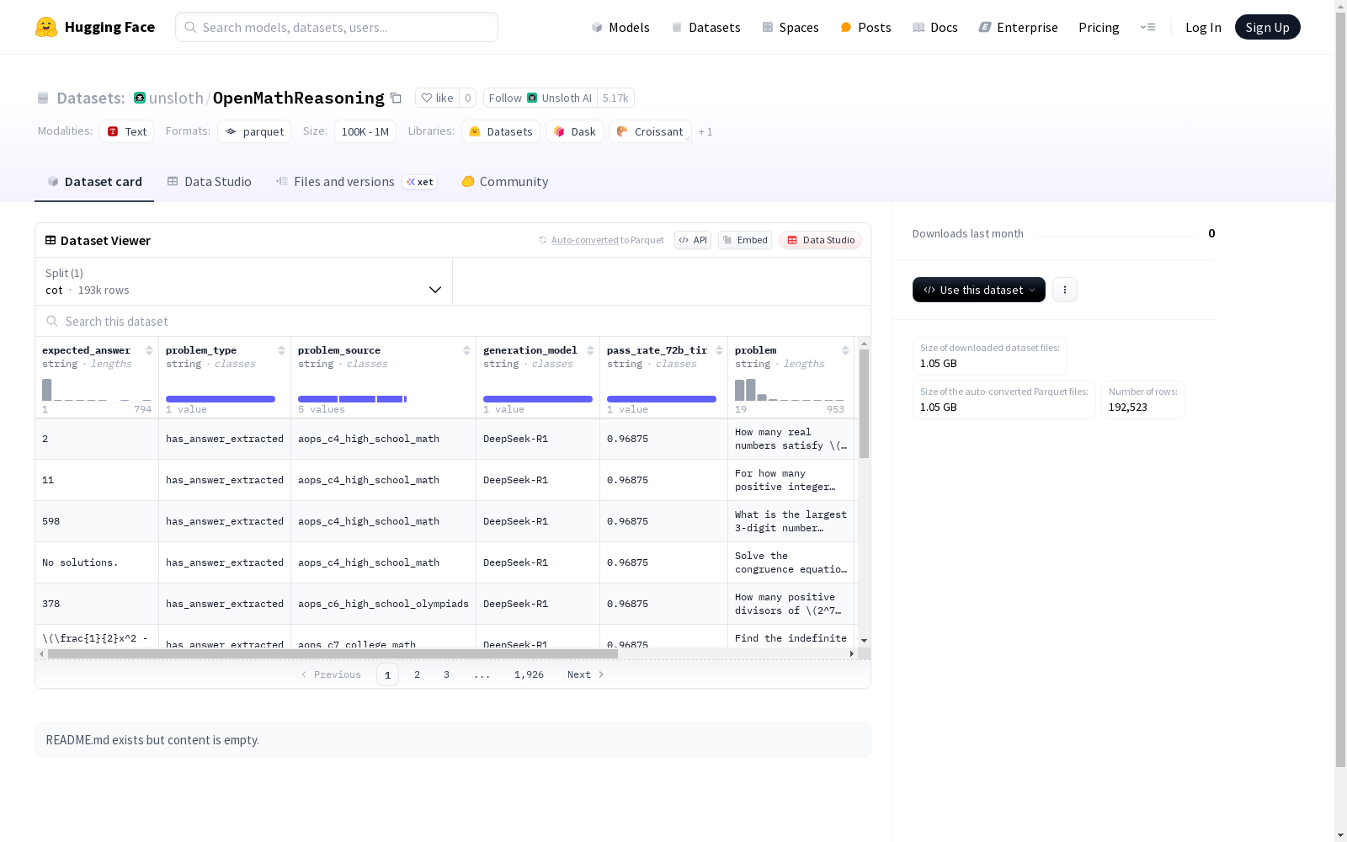Open the API button in Dataset Viewer

[693, 240]
